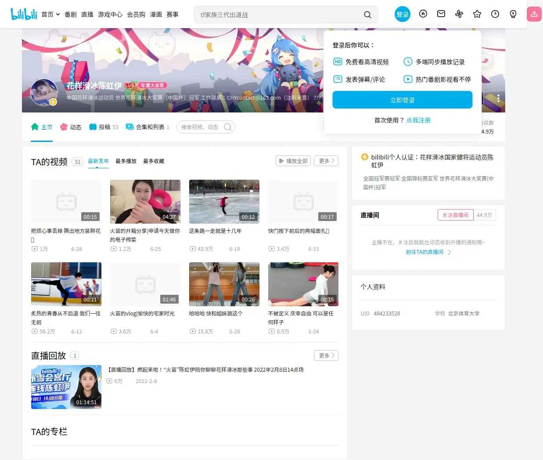This screenshot has width=543, height=460.
Task: Open 游戏中心 in the top navigation
Action: tap(110, 14)
